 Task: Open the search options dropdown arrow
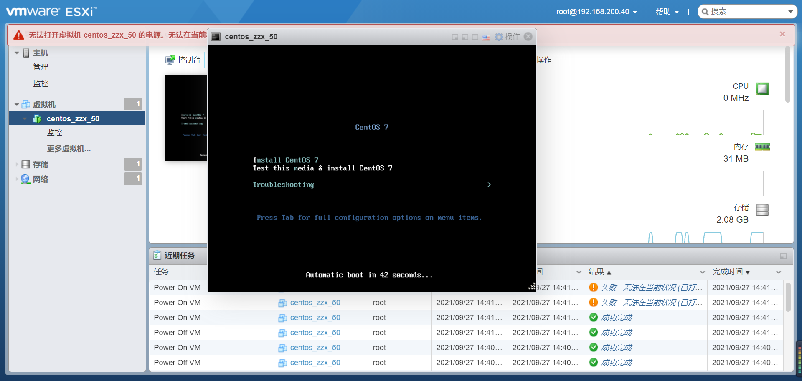(791, 12)
